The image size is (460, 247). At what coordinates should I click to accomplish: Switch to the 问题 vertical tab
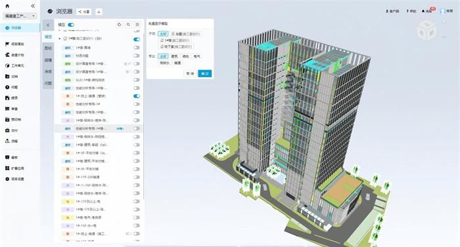coord(48,83)
